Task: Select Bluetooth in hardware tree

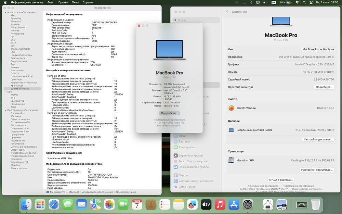Action: 16,22
